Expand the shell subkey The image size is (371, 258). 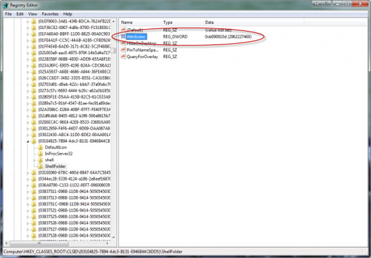point(34,160)
